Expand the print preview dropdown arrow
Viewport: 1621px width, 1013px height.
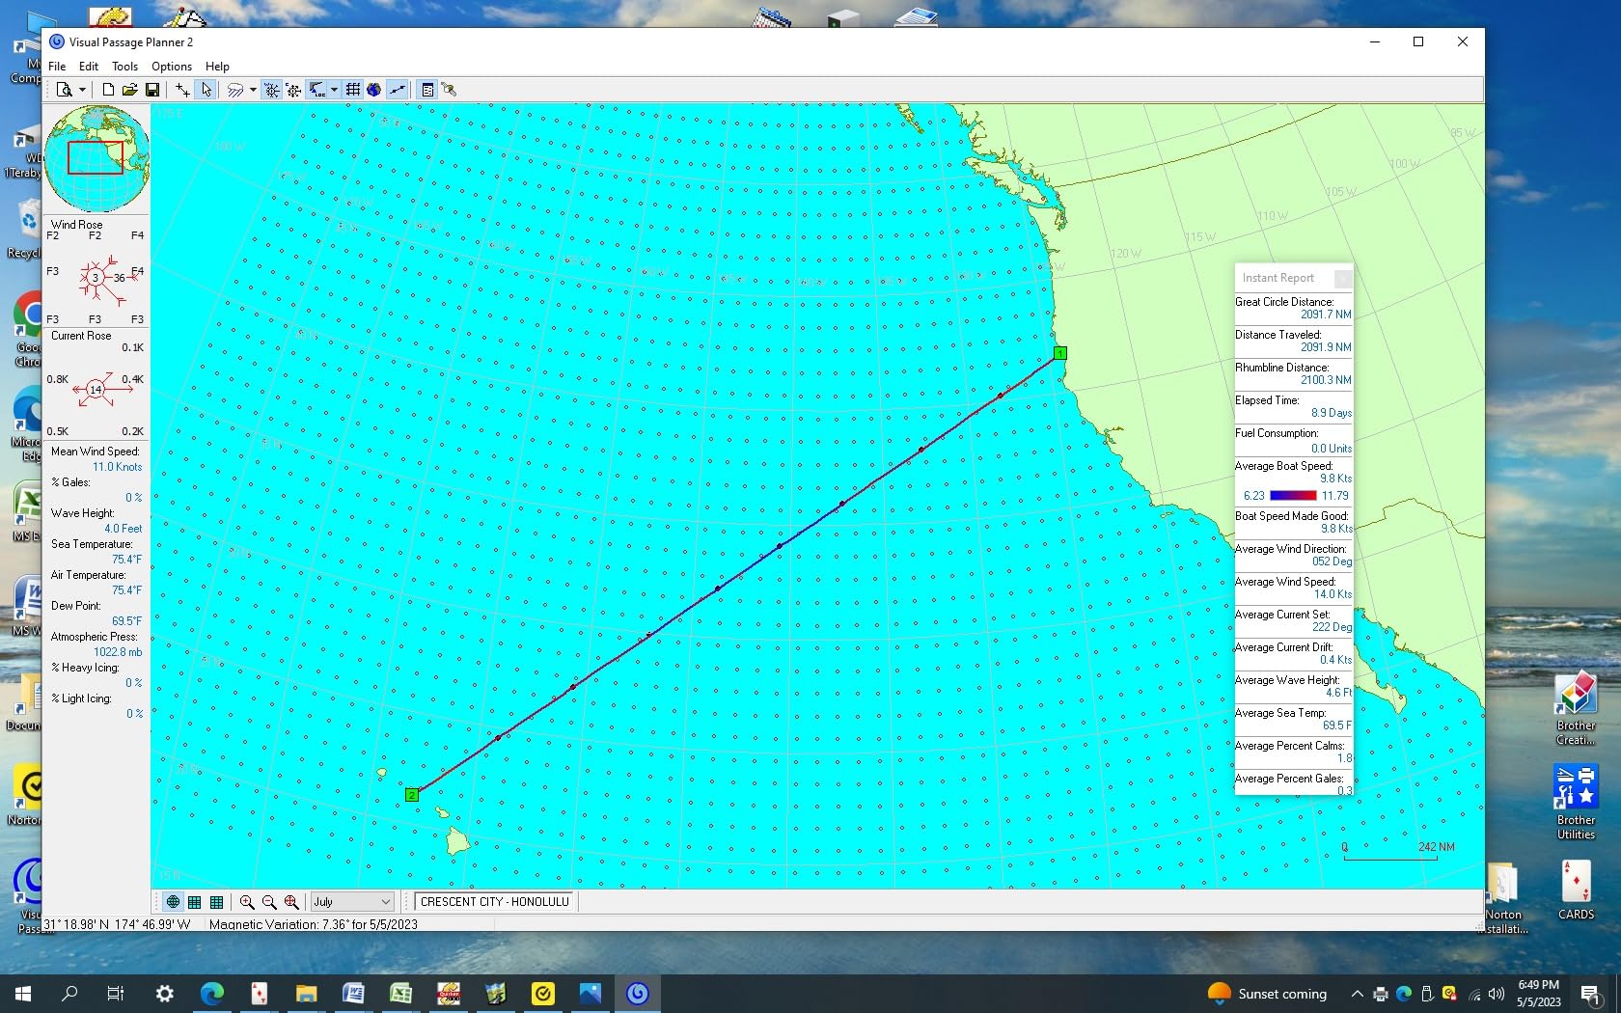(82, 90)
